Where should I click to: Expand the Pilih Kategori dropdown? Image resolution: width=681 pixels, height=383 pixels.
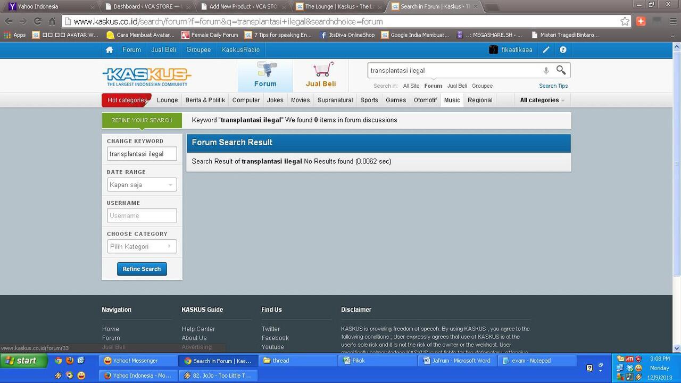(142, 246)
